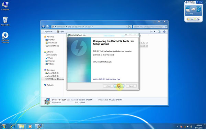Select Local Disk (D:) in navigation pane

click(x=54, y=76)
